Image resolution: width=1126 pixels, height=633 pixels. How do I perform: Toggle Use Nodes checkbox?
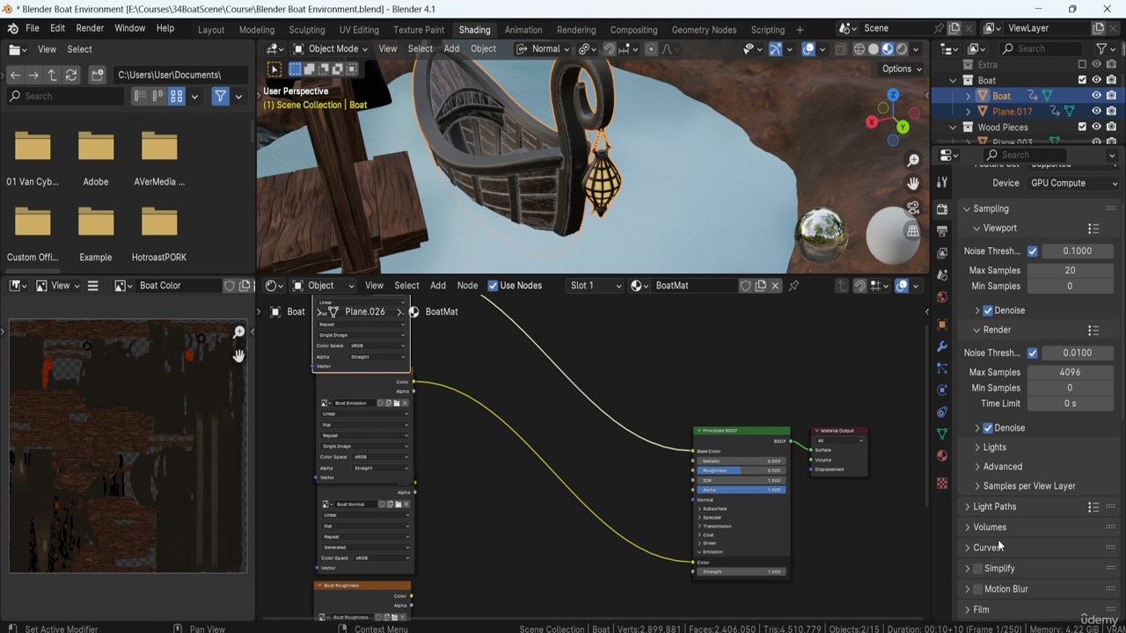point(493,286)
